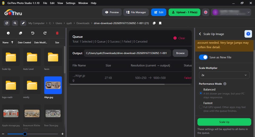Open the blue help question-mark icon
The image size is (255, 137).
point(248,34)
